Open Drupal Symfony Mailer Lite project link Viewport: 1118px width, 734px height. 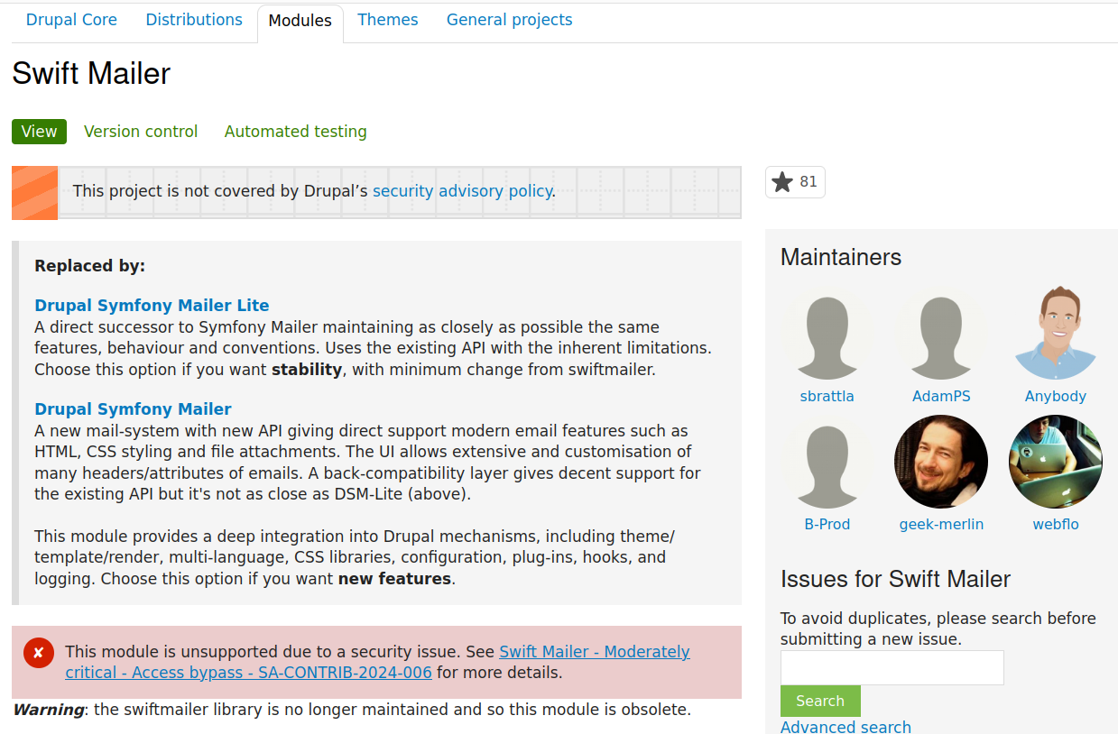152,306
